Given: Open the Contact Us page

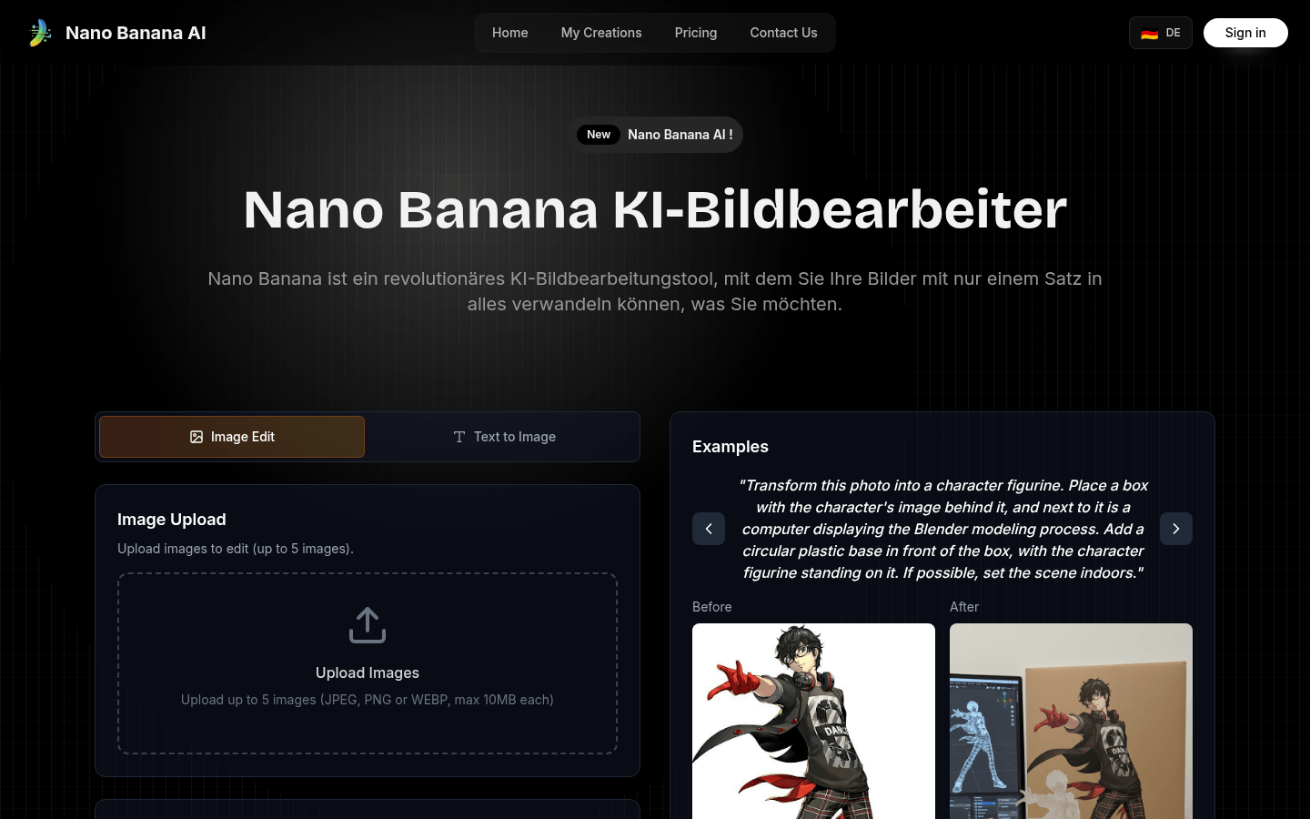Looking at the screenshot, I should [783, 33].
